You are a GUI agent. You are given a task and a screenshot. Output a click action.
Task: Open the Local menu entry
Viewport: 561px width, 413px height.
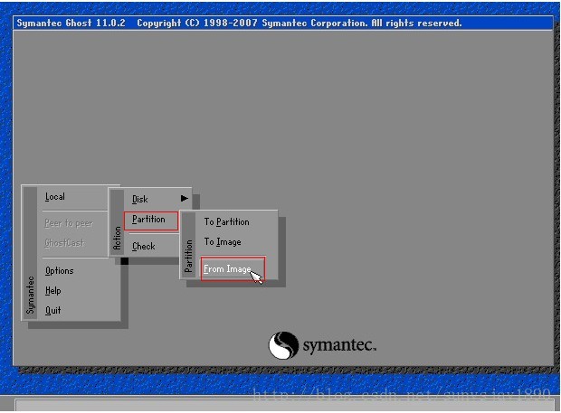55,197
